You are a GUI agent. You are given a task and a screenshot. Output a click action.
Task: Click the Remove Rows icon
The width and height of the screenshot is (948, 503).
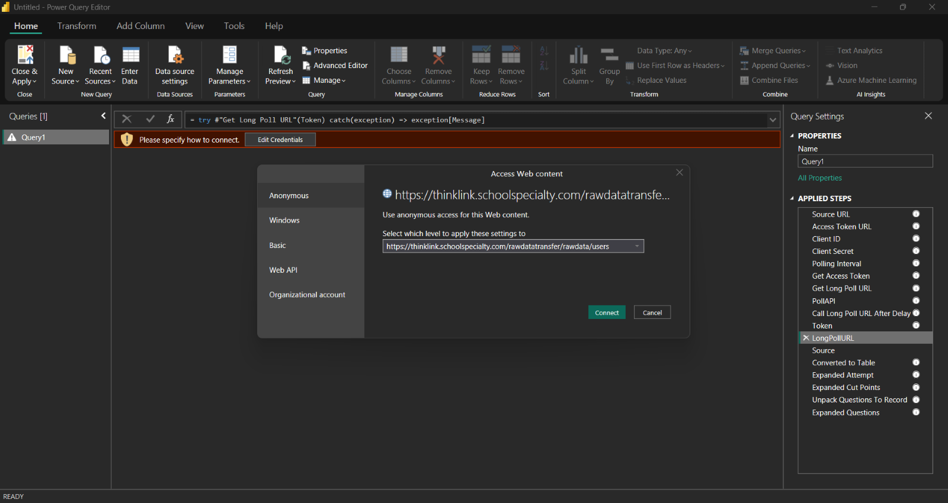pyautogui.click(x=511, y=54)
